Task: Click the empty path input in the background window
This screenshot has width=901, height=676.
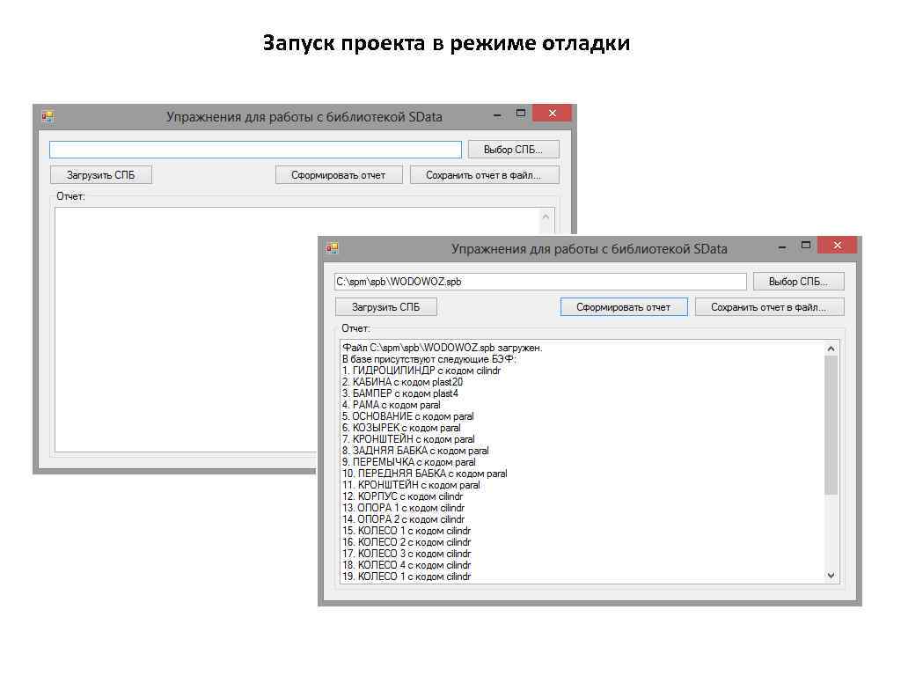Action: click(255, 149)
